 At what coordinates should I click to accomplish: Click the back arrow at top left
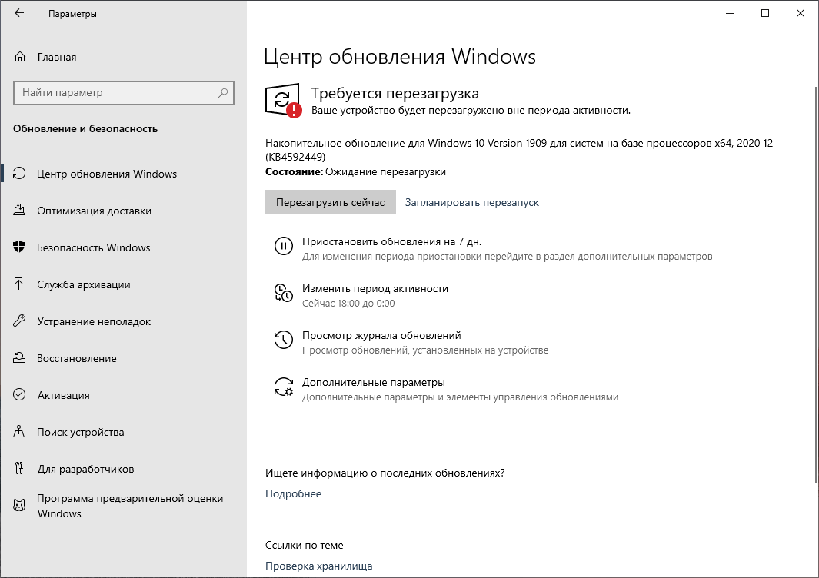[18, 13]
